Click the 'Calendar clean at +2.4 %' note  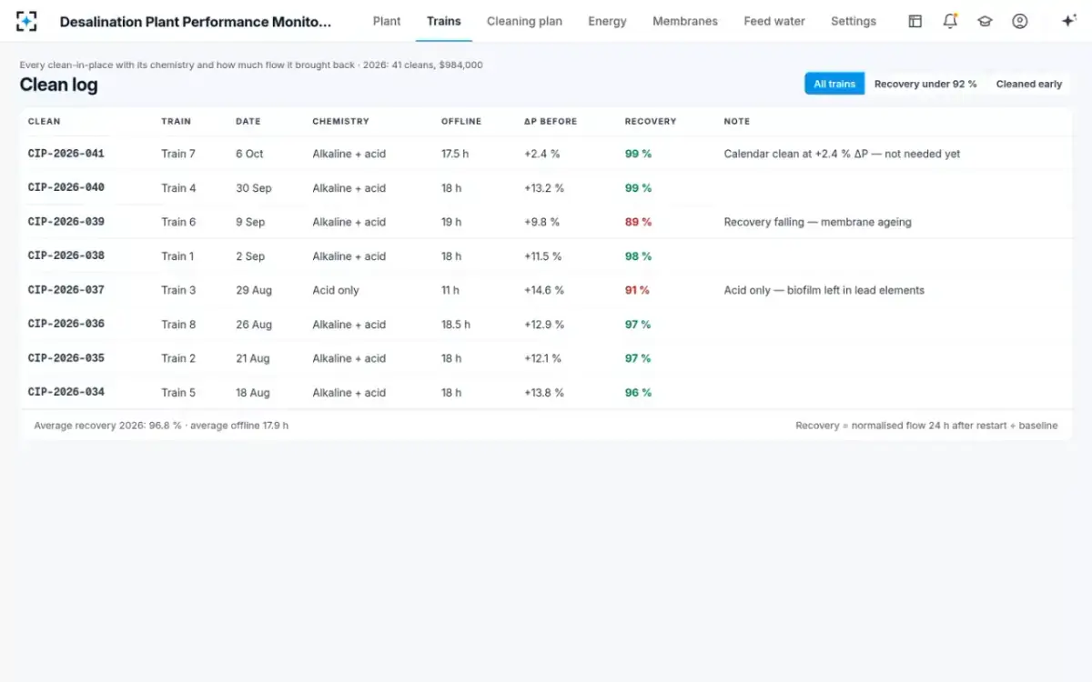(842, 154)
